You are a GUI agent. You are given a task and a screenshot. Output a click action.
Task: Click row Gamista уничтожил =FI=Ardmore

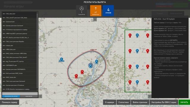tap(19, 85)
